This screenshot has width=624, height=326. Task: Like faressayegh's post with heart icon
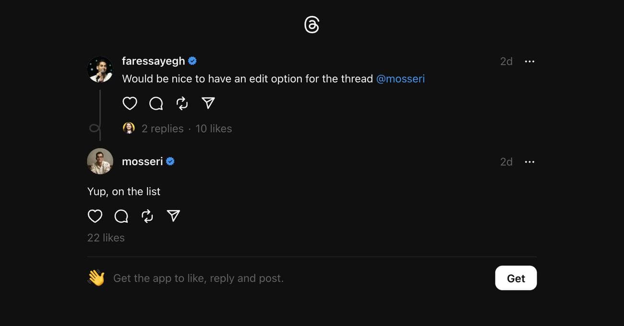130,103
